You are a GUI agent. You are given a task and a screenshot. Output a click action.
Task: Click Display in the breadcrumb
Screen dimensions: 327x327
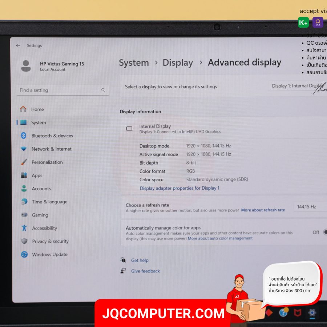point(178,63)
